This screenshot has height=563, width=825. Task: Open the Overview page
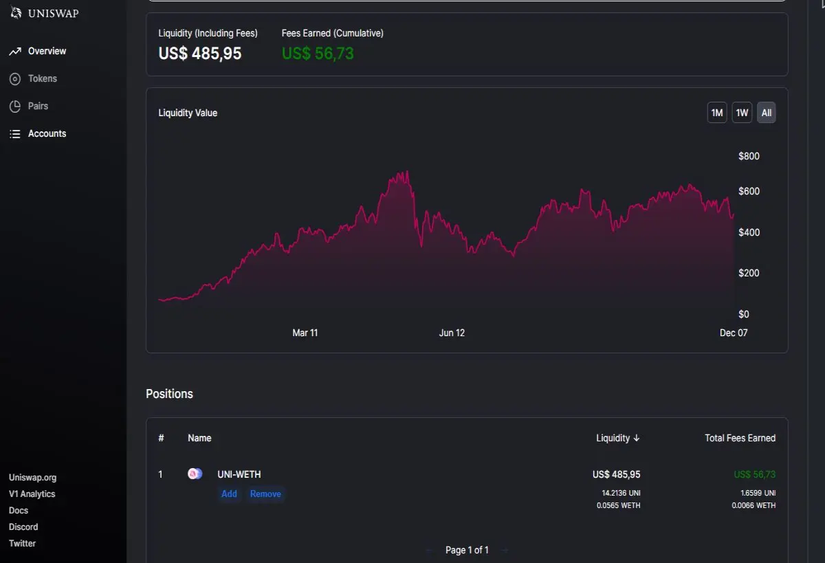47,52
